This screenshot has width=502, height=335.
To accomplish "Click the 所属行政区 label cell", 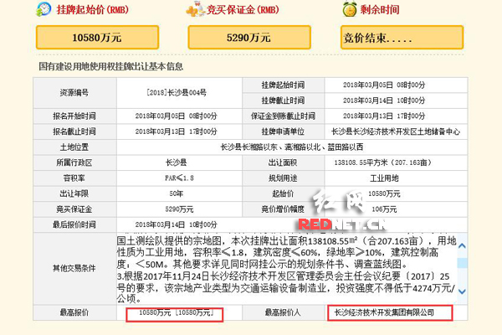I will click(74, 162).
